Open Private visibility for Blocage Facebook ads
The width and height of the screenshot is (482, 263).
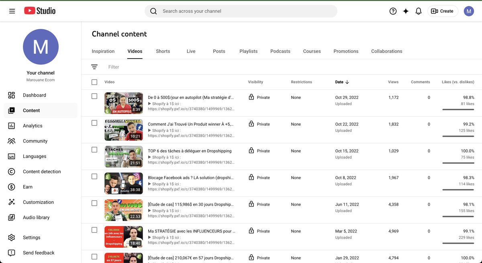(259, 178)
